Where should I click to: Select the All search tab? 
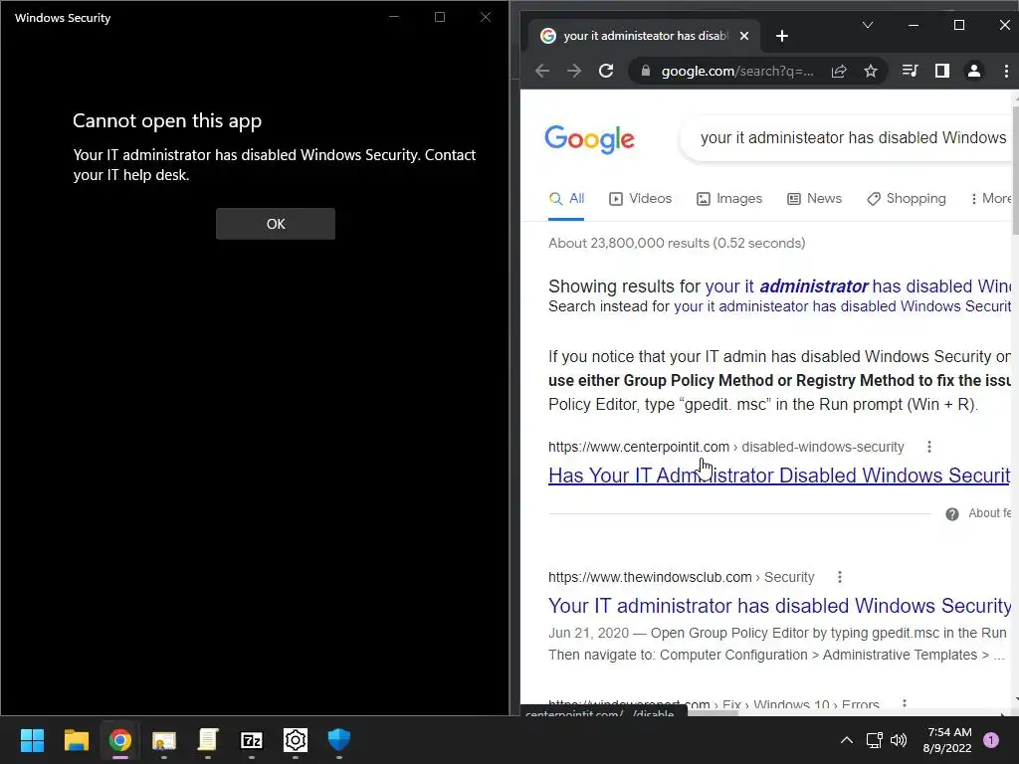point(566,199)
